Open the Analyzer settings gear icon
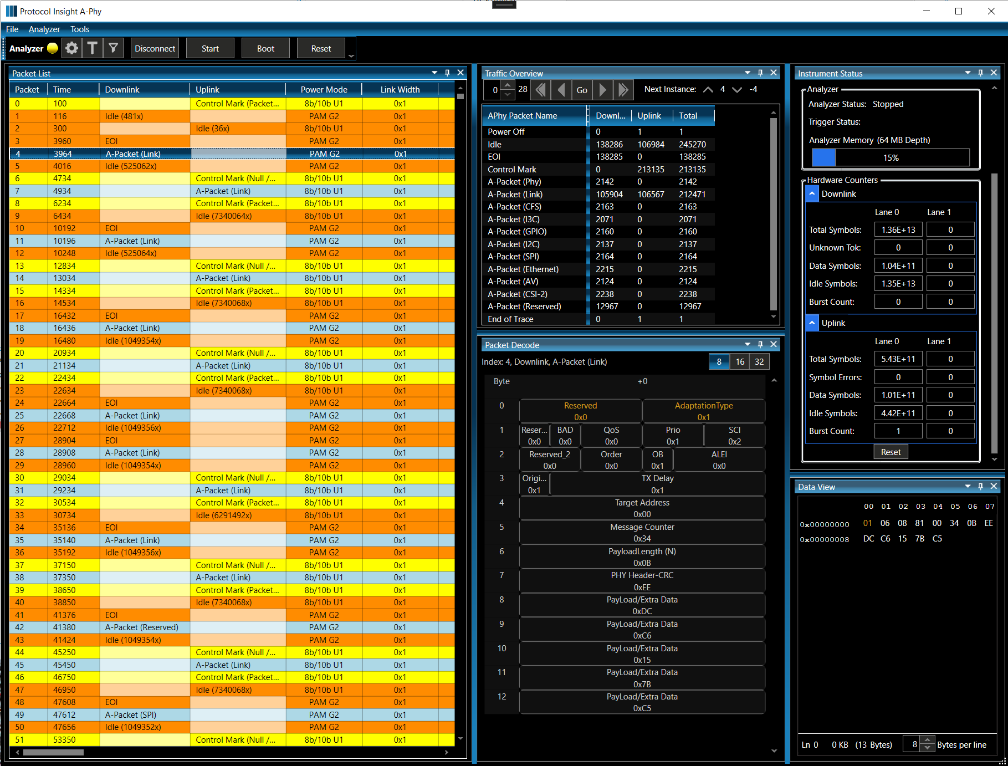Image resolution: width=1008 pixels, height=766 pixels. pos(71,48)
